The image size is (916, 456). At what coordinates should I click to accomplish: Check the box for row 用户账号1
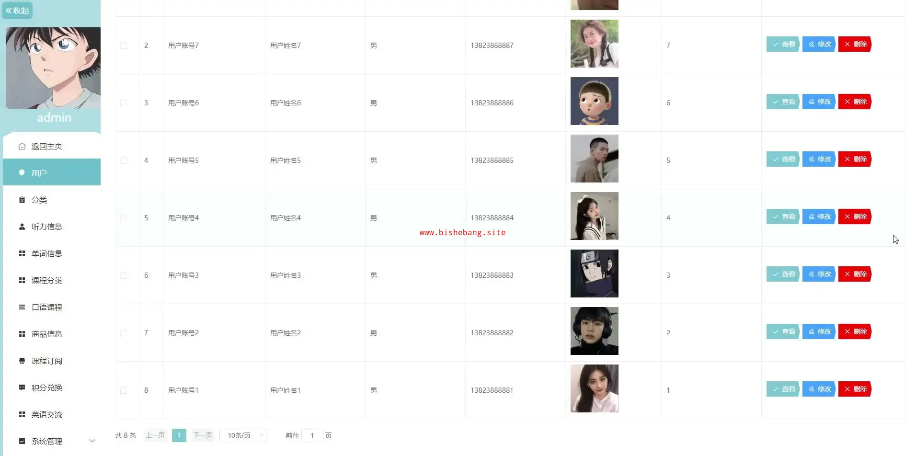[x=124, y=390]
